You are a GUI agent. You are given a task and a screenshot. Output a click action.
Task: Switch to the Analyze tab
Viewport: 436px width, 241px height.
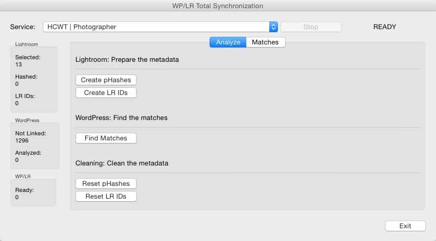click(x=228, y=42)
